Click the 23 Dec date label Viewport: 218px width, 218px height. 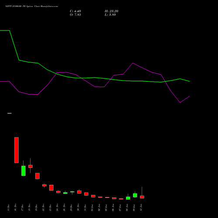tap(50, 208)
